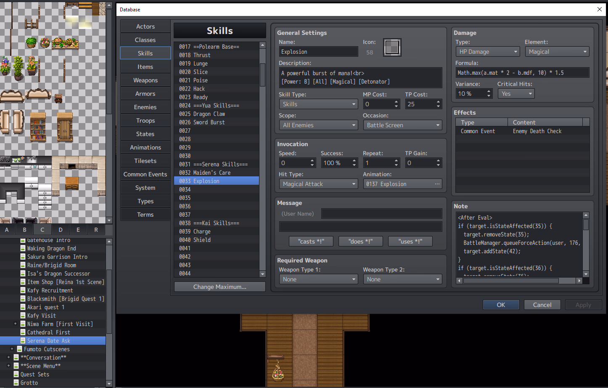Expand the Fumoto Cutscenes map folder
Viewport: 608px width, 388px height.
point(12,349)
